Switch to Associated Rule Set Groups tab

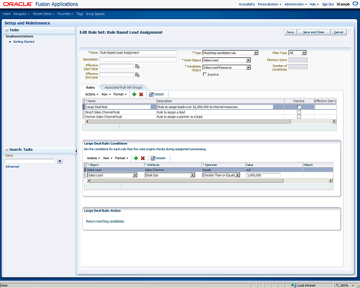[x=123, y=88]
